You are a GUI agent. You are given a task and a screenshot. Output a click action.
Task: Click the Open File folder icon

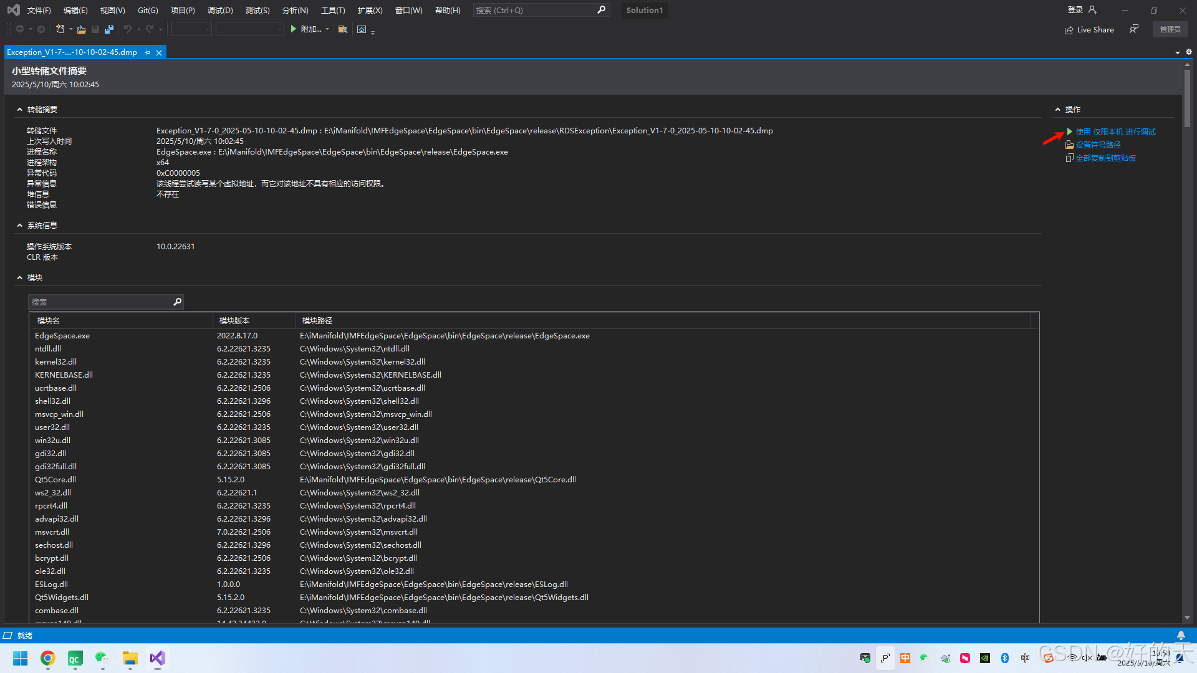(81, 29)
